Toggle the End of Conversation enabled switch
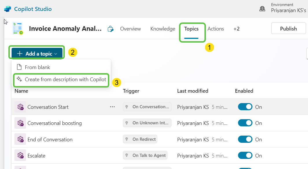The height and width of the screenshot is (169, 308). pyautogui.click(x=245, y=140)
